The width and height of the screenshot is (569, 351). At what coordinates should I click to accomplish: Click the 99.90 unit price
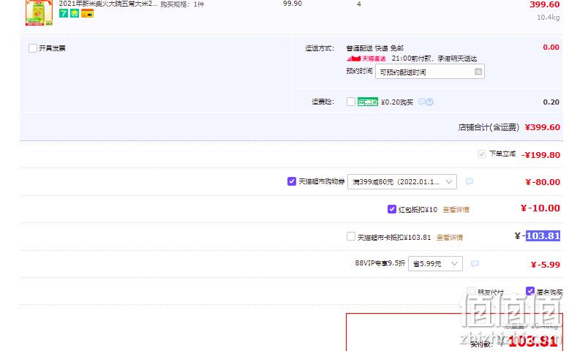(293, 3)
